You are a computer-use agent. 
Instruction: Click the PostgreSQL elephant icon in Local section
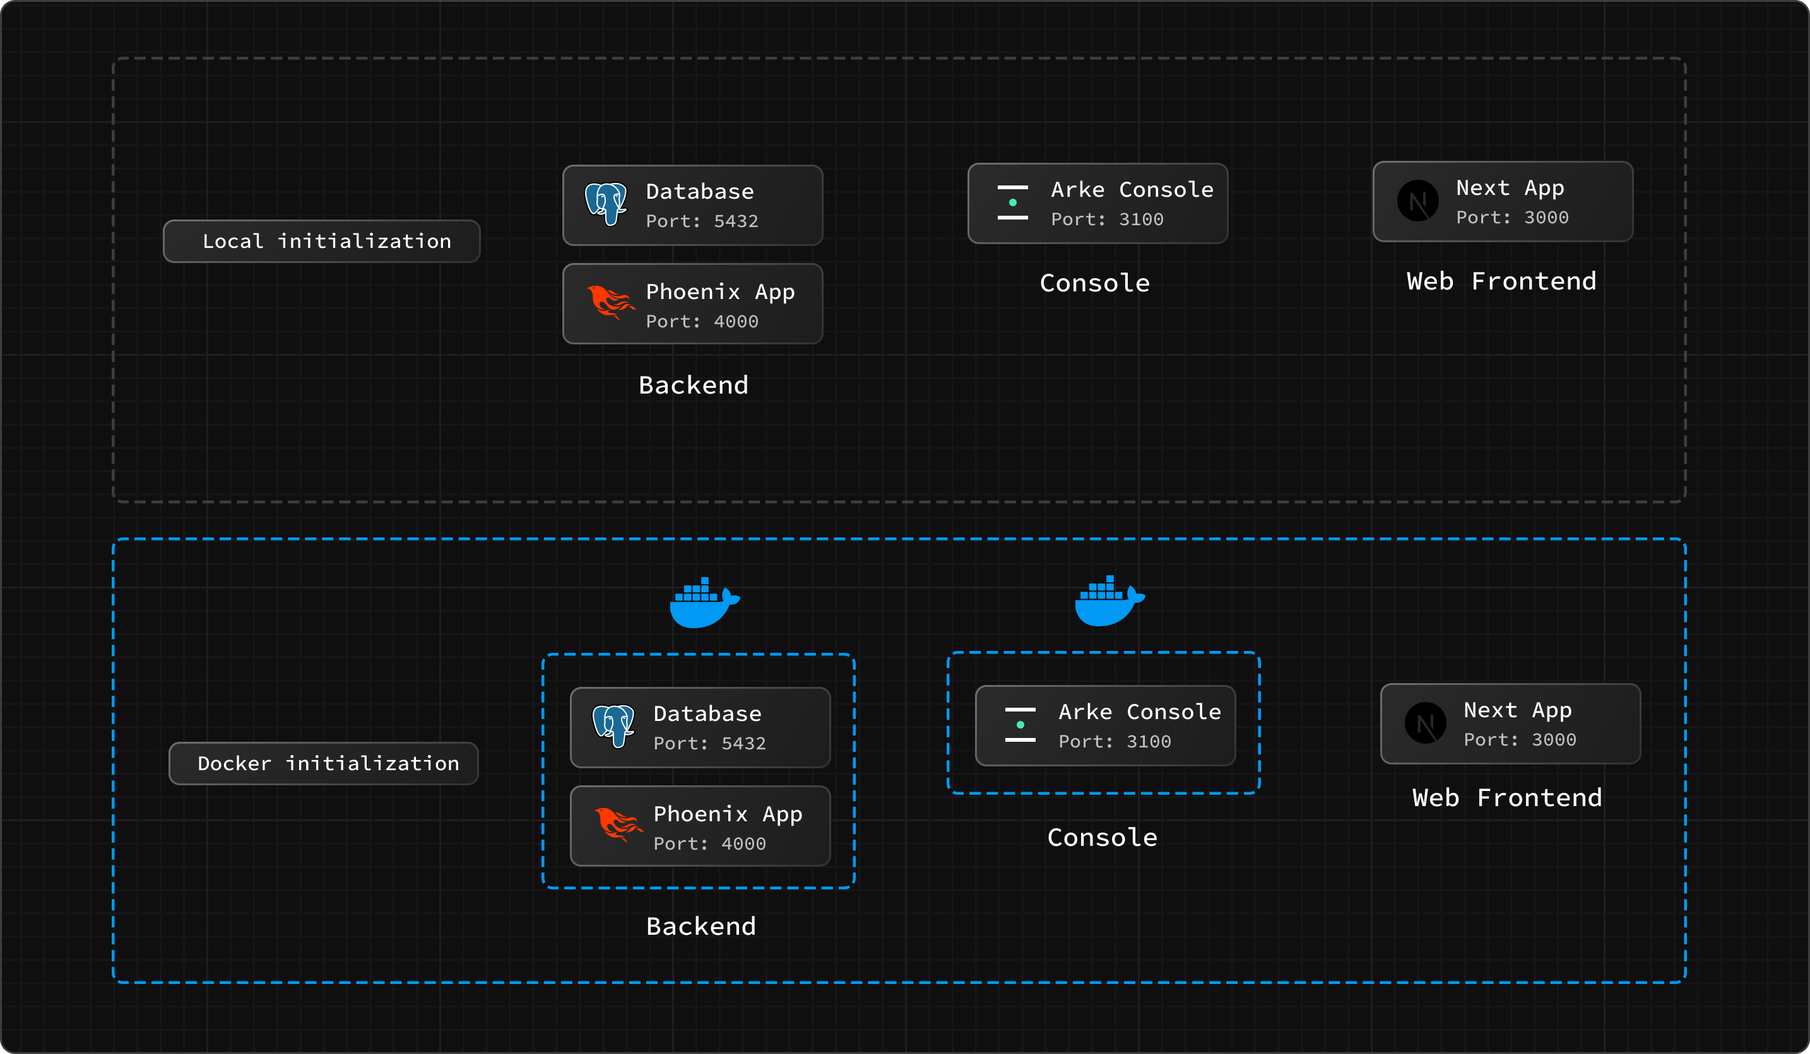[x=606, y=203]
